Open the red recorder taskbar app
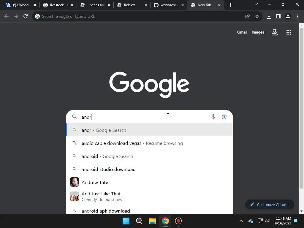 (178, 221)
